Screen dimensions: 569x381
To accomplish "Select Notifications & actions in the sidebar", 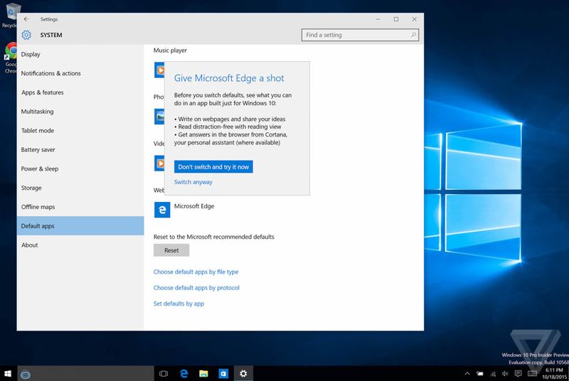I will [50, 73].
